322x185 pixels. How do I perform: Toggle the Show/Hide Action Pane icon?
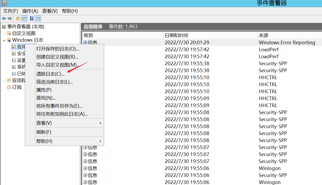point(38,19)
